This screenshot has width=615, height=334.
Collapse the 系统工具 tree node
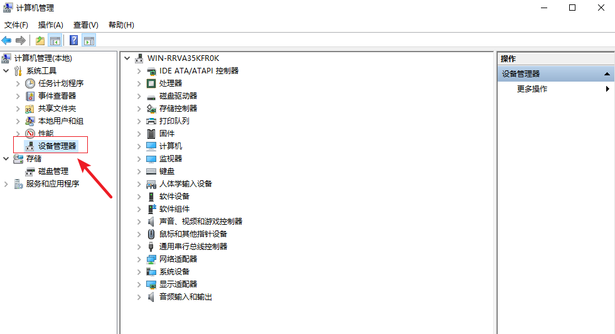(6, 71)
